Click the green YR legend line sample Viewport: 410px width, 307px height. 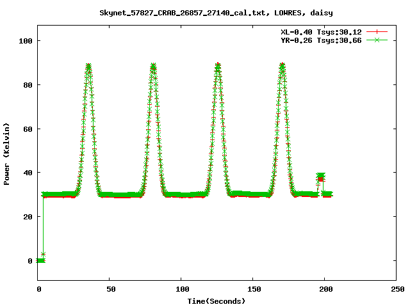point(377,40)
